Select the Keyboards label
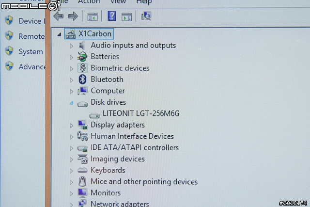 (108, 170)
